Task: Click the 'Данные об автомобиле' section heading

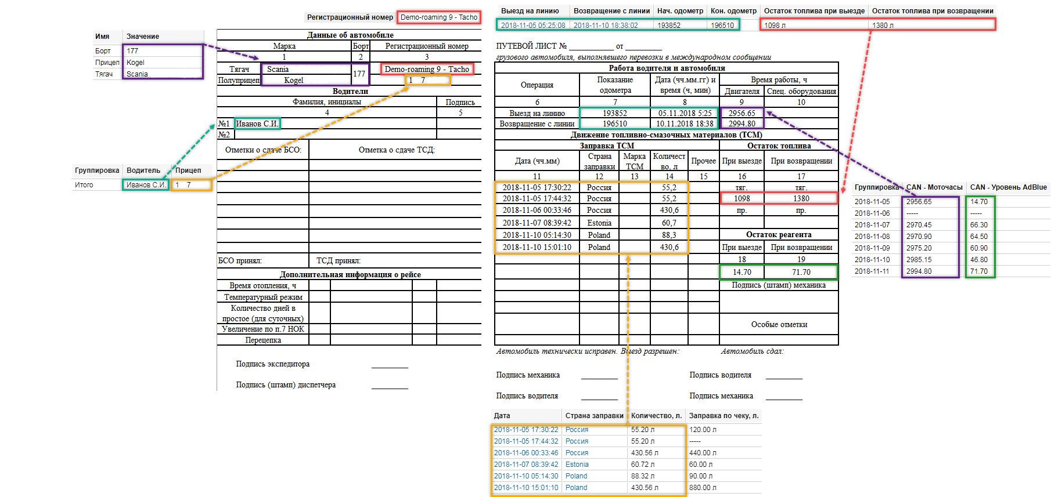Action: (x=350, y=35)
